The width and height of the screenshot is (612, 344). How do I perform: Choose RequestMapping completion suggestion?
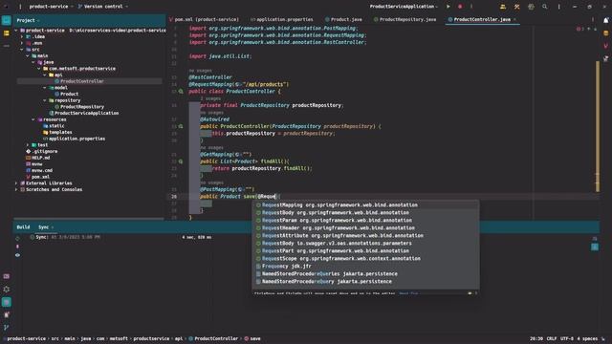coord(365,205)
